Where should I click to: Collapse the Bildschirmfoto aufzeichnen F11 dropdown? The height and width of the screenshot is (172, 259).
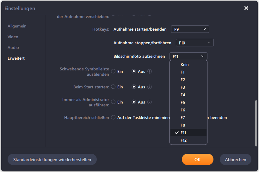[188, 56]
